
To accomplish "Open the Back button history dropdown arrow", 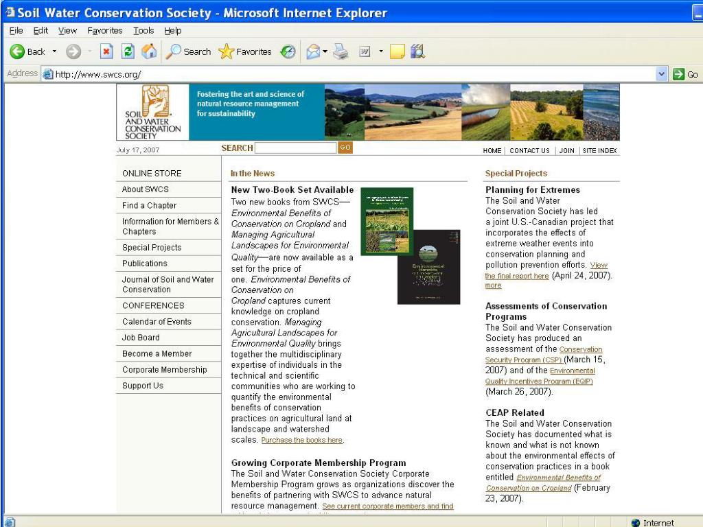I will pyautogui.click(x=55, y=51).
